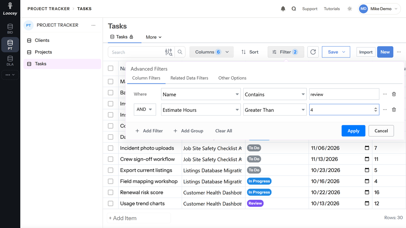Open the toolbar overflow menu beside New
Viewport: 406px width, 228px height.
[399, 52]
